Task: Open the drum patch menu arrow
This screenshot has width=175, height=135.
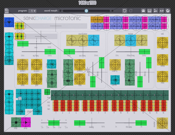Action: (9, 37)
